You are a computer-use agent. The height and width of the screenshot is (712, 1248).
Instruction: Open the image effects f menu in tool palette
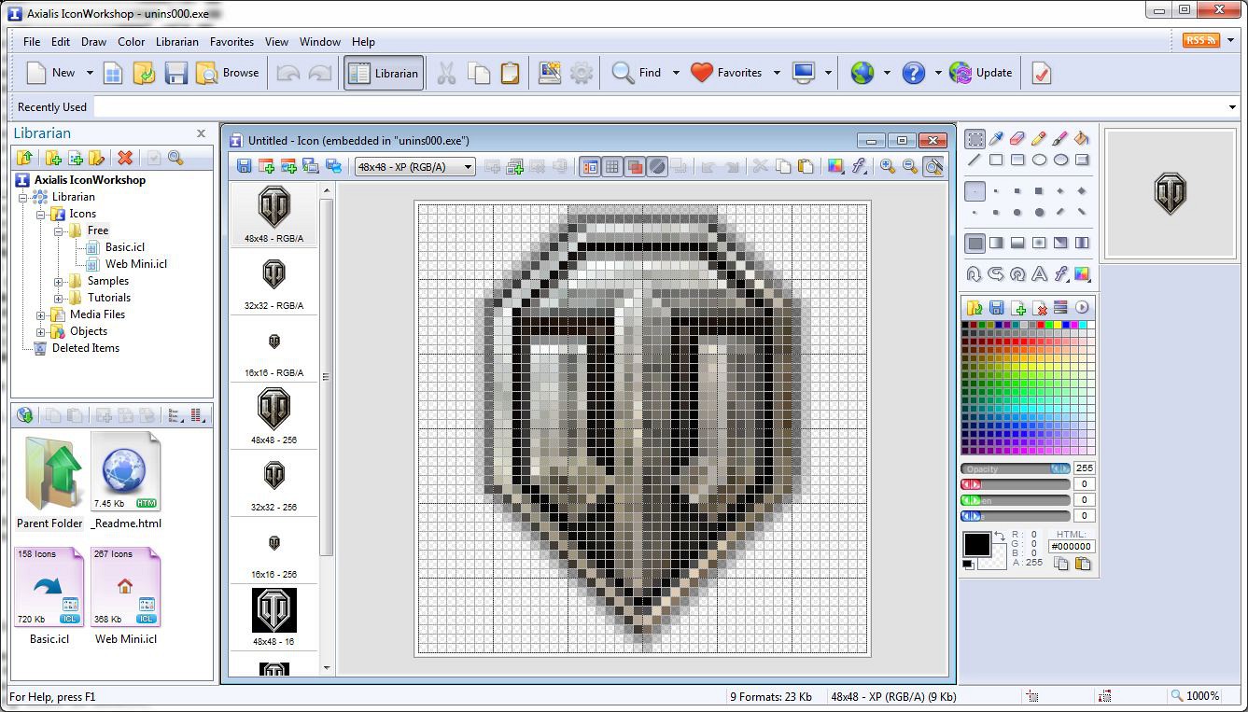pos(1060,274)
